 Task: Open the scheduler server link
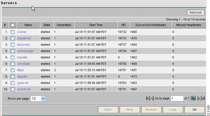(x=24, y=64)
